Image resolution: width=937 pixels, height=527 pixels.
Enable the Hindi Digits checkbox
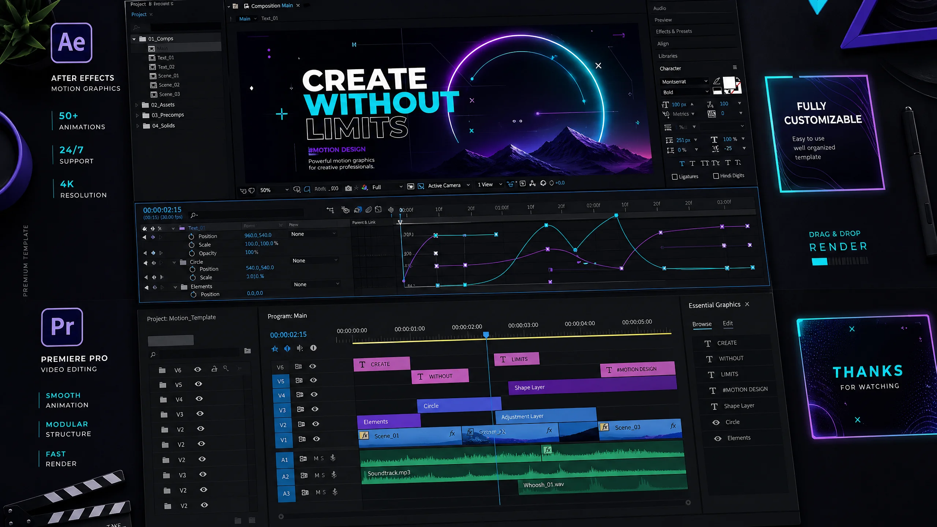[x=716, y=176]
